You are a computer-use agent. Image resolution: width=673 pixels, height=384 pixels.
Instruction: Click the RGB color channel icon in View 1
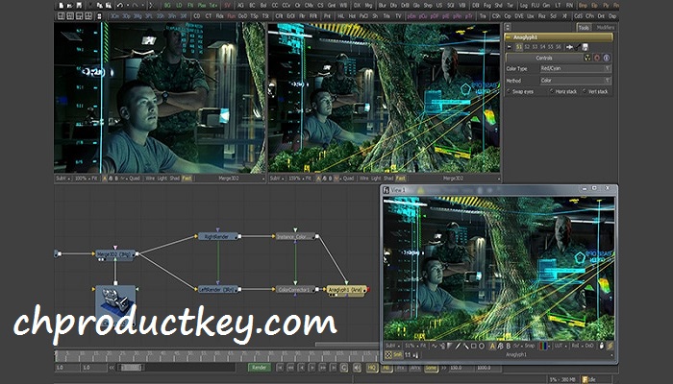[x=544, y=346]
